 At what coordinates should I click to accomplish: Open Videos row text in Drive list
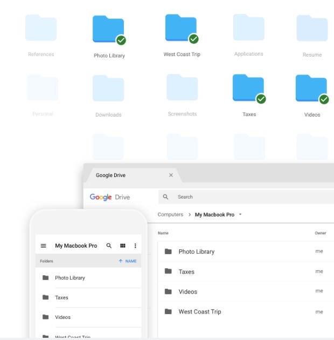tap(188, 291)
